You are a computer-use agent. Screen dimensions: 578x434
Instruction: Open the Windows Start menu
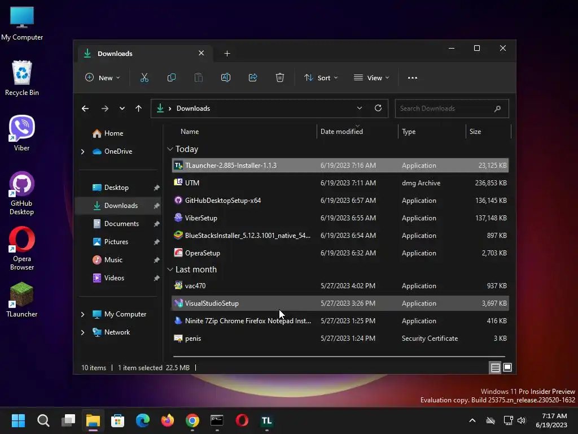18,420
